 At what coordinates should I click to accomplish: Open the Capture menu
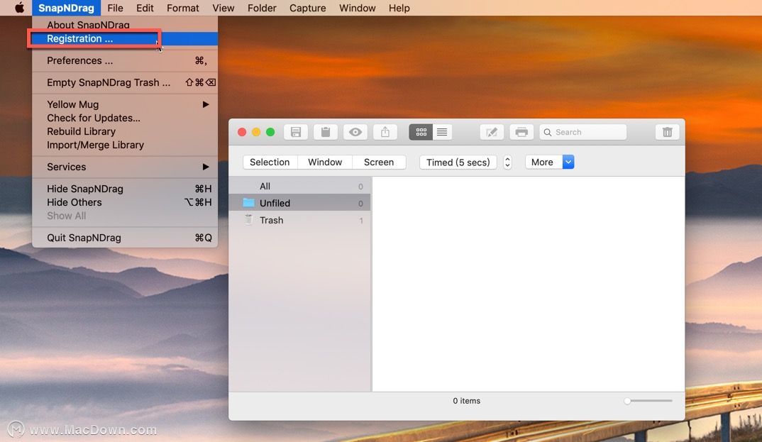pyautogui.click(x=308, y=8)
